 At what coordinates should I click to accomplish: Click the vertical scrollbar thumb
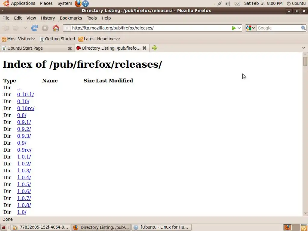305,61
